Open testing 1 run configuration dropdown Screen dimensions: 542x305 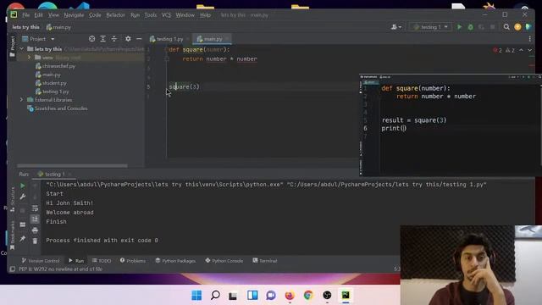(431, 27)
